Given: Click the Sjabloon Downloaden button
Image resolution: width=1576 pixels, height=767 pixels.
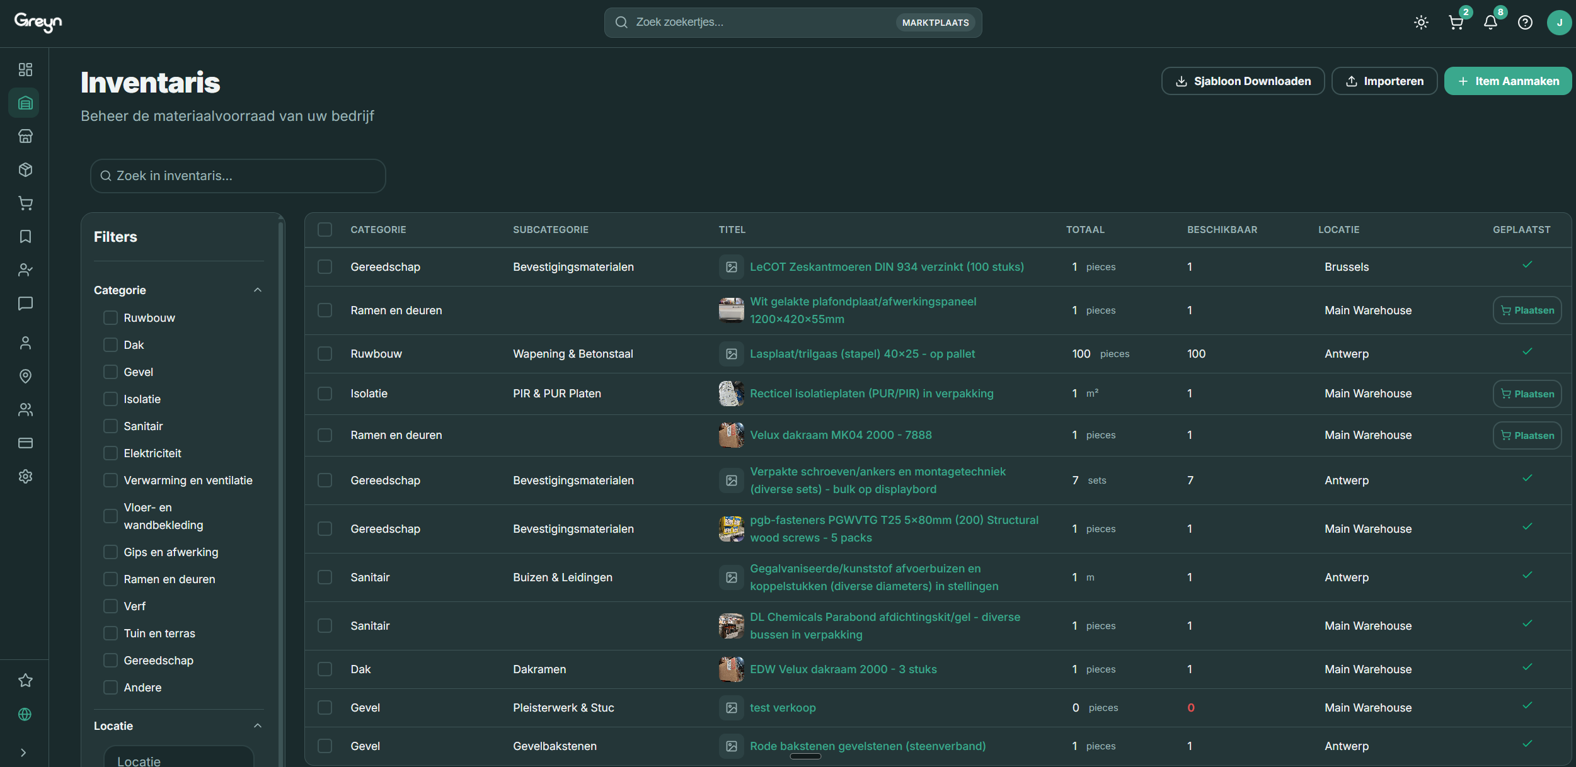Looking at the screenshot, I should (x=1243, y=81).
